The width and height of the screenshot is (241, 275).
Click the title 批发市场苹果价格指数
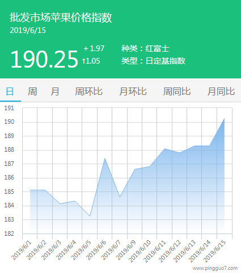[x=61, y=18]
